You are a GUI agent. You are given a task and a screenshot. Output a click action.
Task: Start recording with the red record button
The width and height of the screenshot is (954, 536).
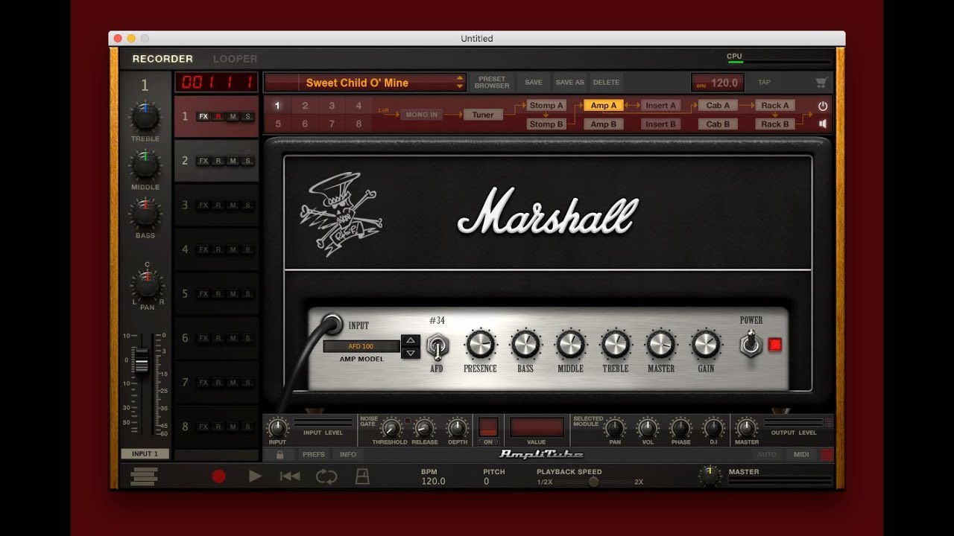218,476
